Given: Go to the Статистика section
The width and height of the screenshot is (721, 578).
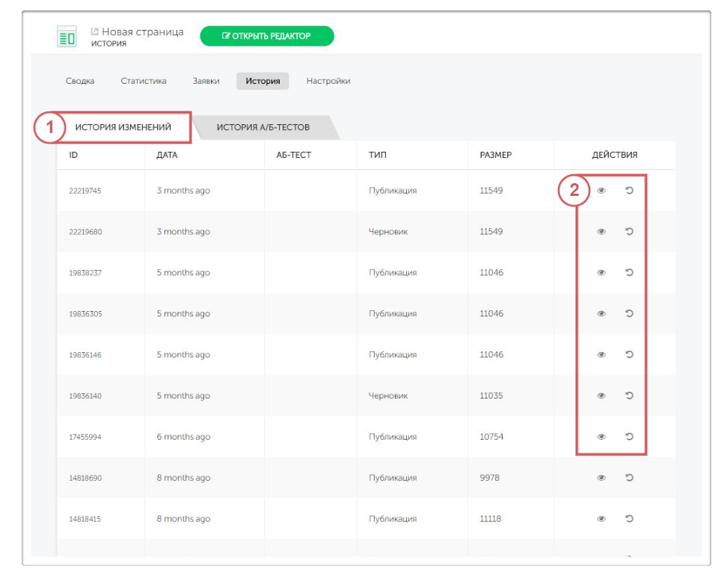Looking at the screenshot, I should [144, 81].
